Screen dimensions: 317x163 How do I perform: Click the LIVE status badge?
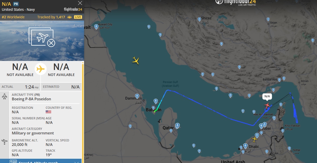pyautogui.click(x=78, y=17)
